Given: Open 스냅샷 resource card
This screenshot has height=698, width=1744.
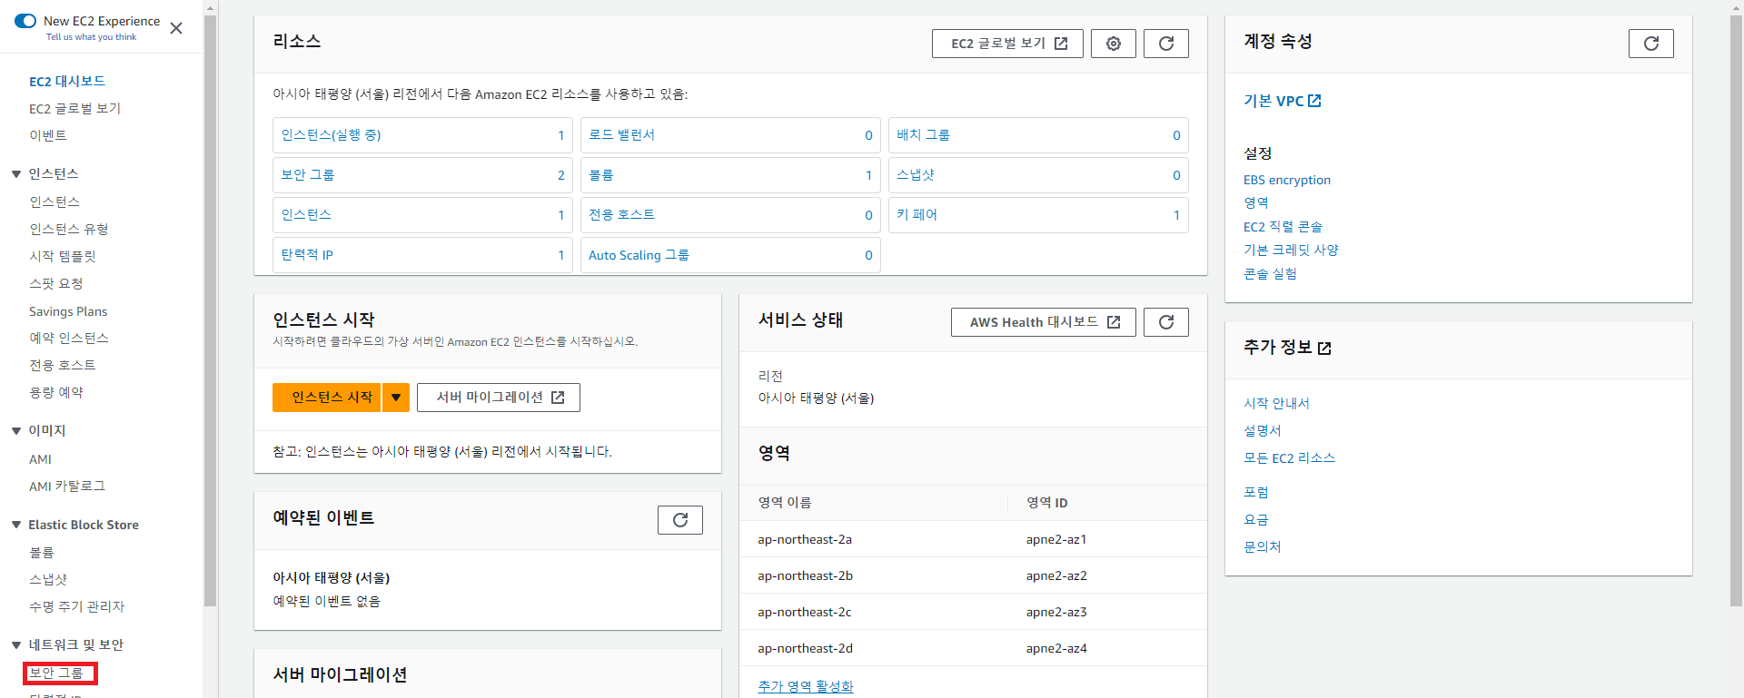Looking at the screenshot, I should (x=1038, y=175).
